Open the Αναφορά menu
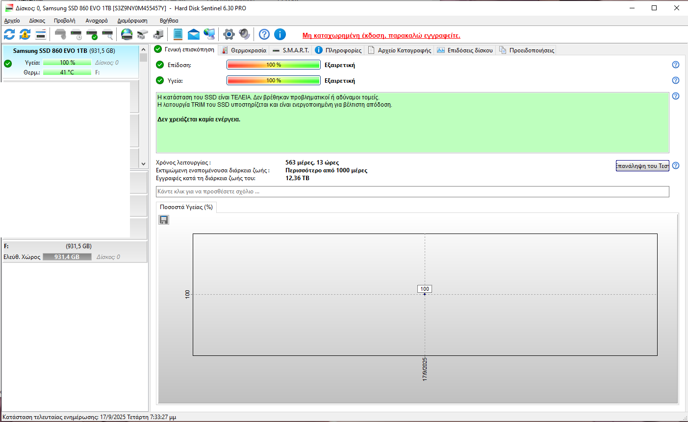This screenshot has width=688, height=422. point(97,21)
